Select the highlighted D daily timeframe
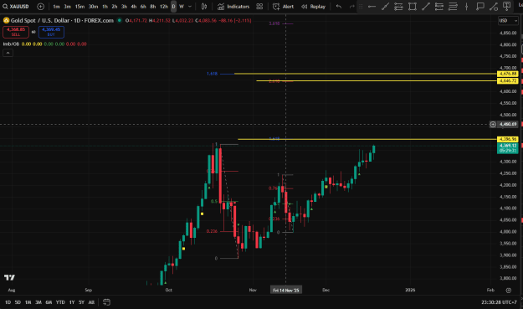Screen dimensions: 523x309 (173, 7)
